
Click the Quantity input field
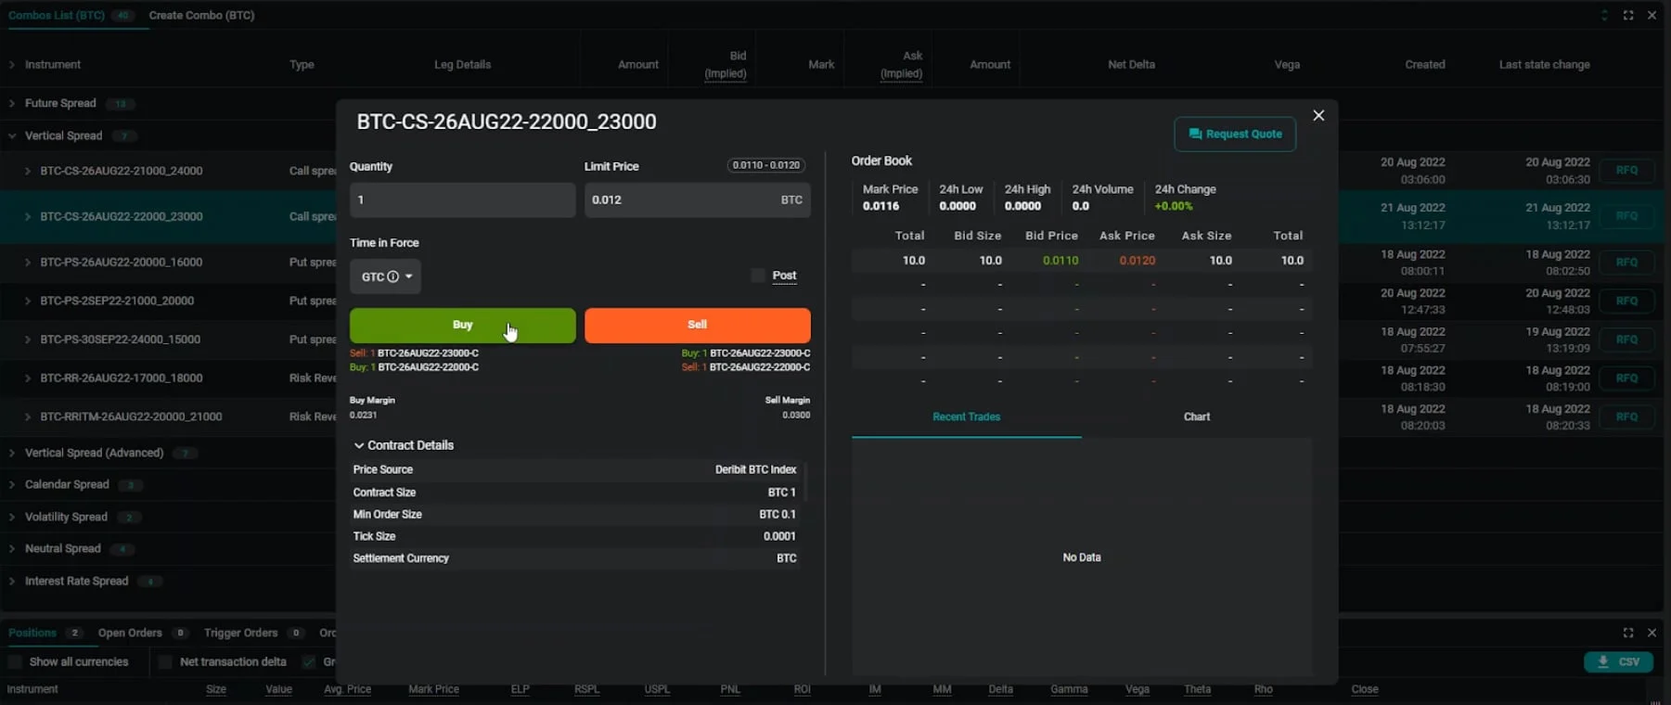coord(462,199)
